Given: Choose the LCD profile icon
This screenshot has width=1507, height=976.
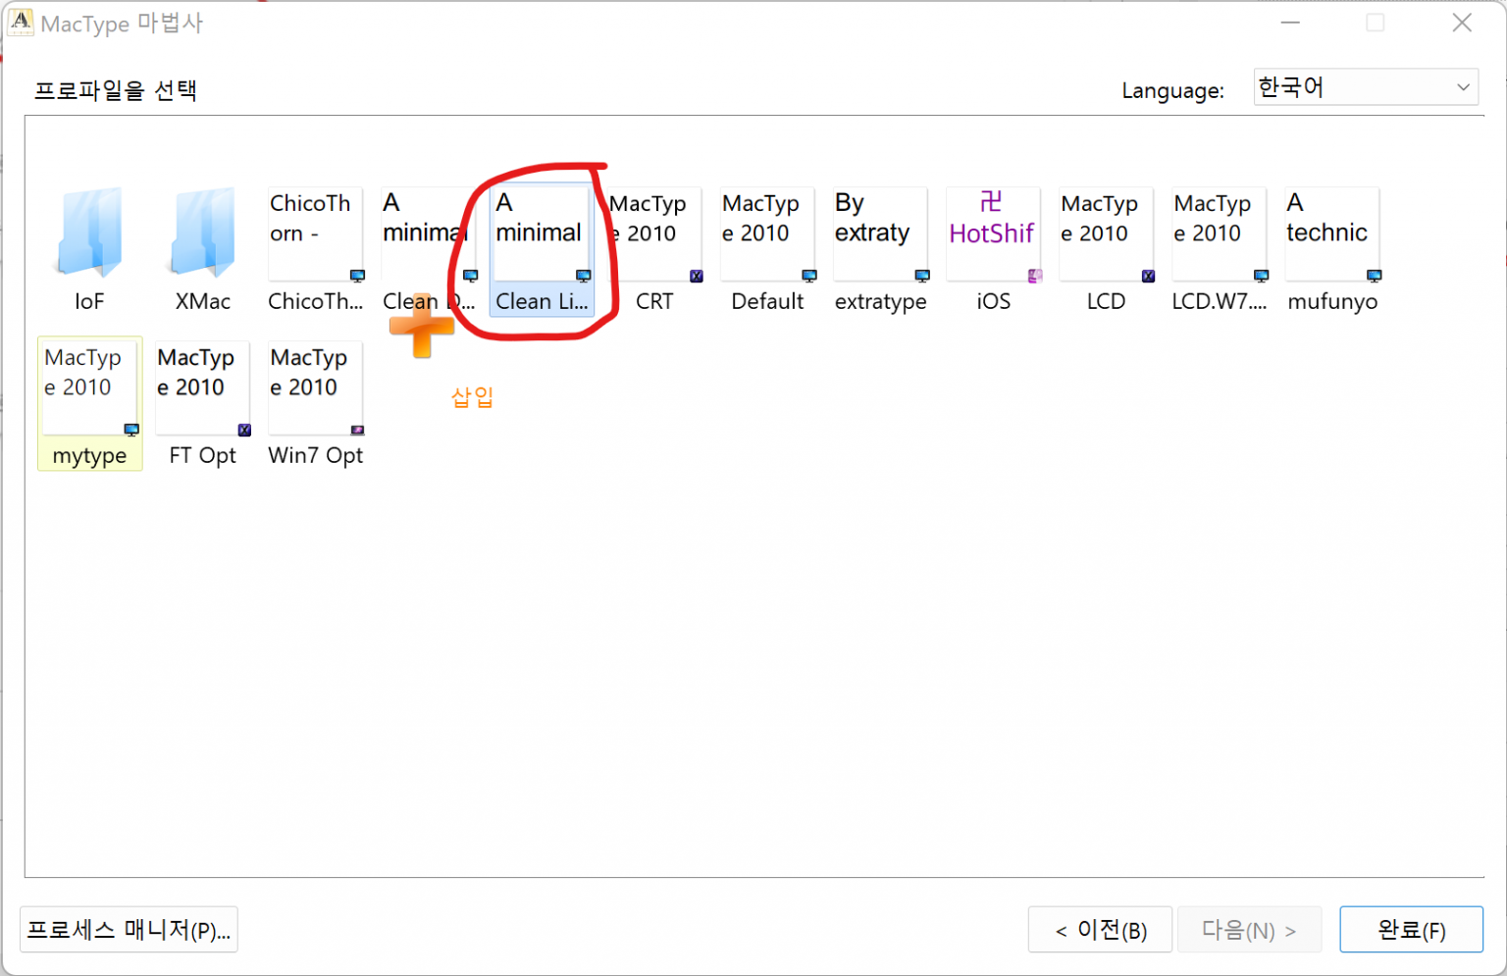Looking at the screenshot, I should pos(1107,233).
